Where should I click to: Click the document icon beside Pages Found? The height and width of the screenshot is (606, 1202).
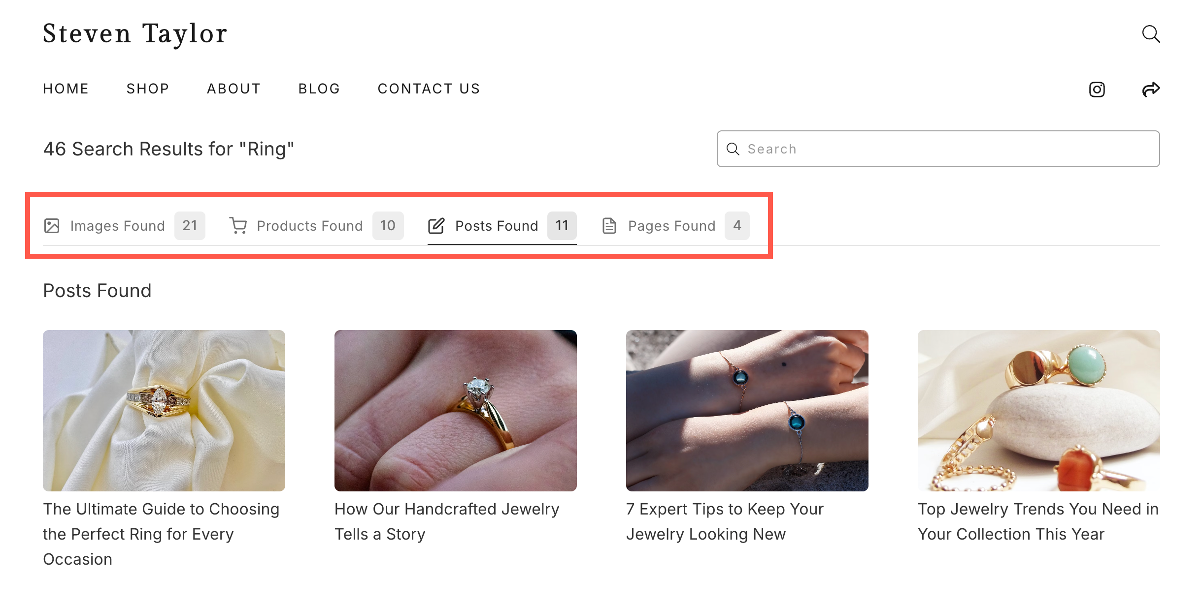[609, 226]
